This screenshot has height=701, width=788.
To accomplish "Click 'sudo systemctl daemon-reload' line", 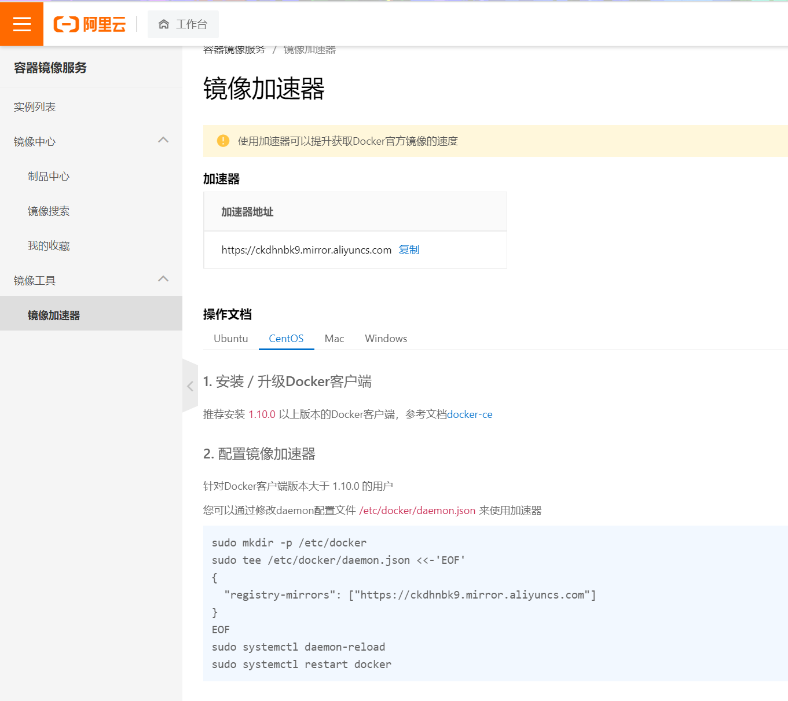I will (x=298, y=647).
